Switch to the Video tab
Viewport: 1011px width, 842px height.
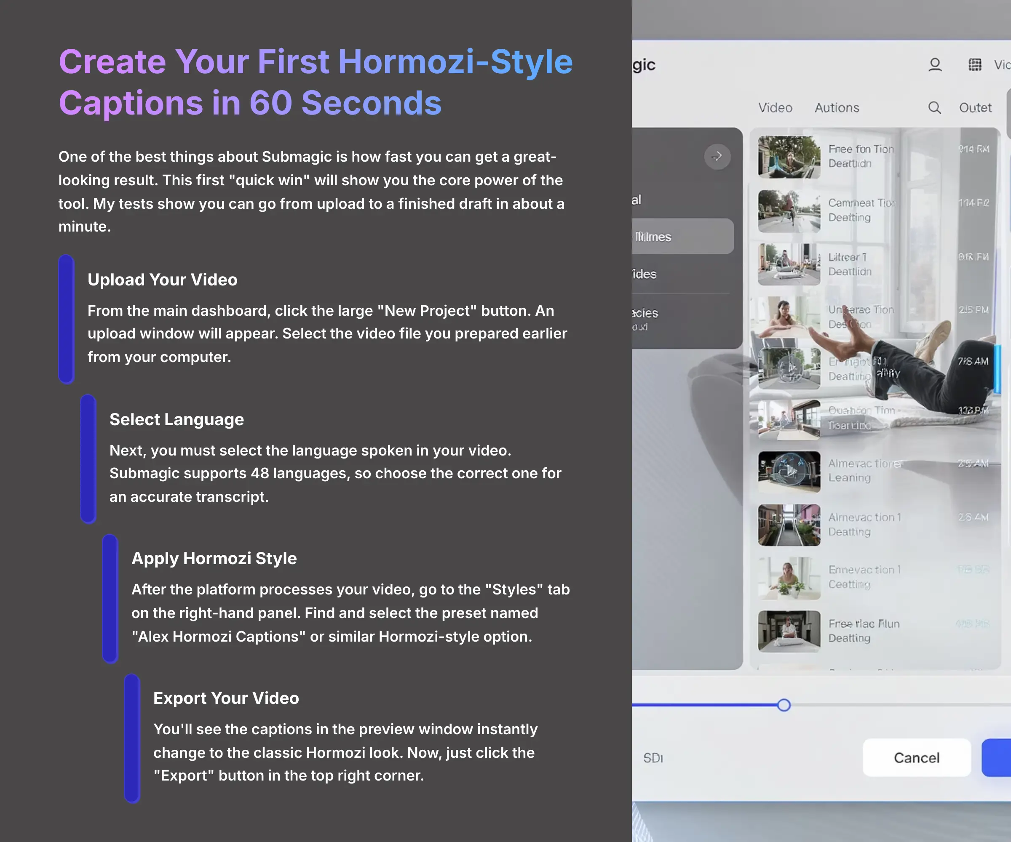pos(775,107)
